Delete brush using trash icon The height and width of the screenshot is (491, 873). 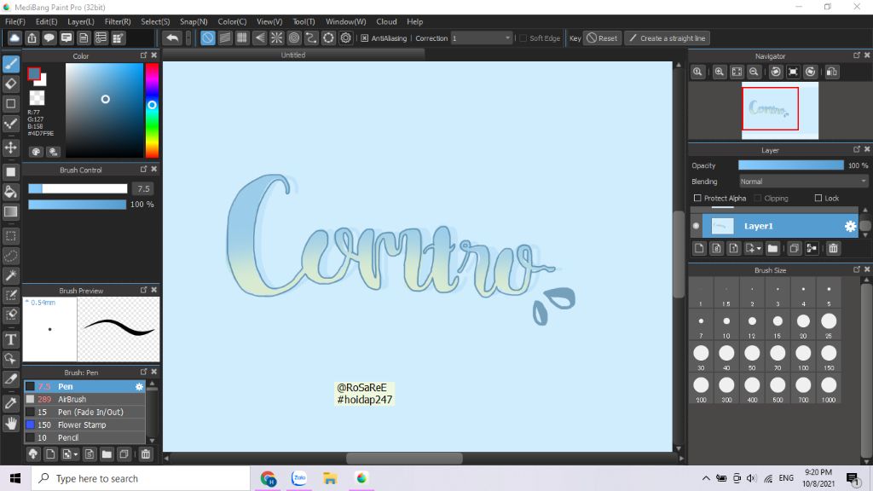tap(145, 454)
